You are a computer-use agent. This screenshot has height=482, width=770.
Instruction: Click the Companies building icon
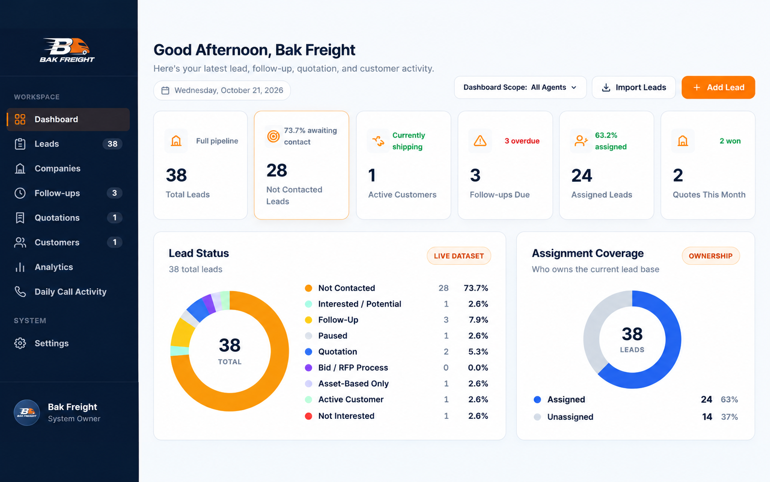pyautogui.click(x=20, y=169)
